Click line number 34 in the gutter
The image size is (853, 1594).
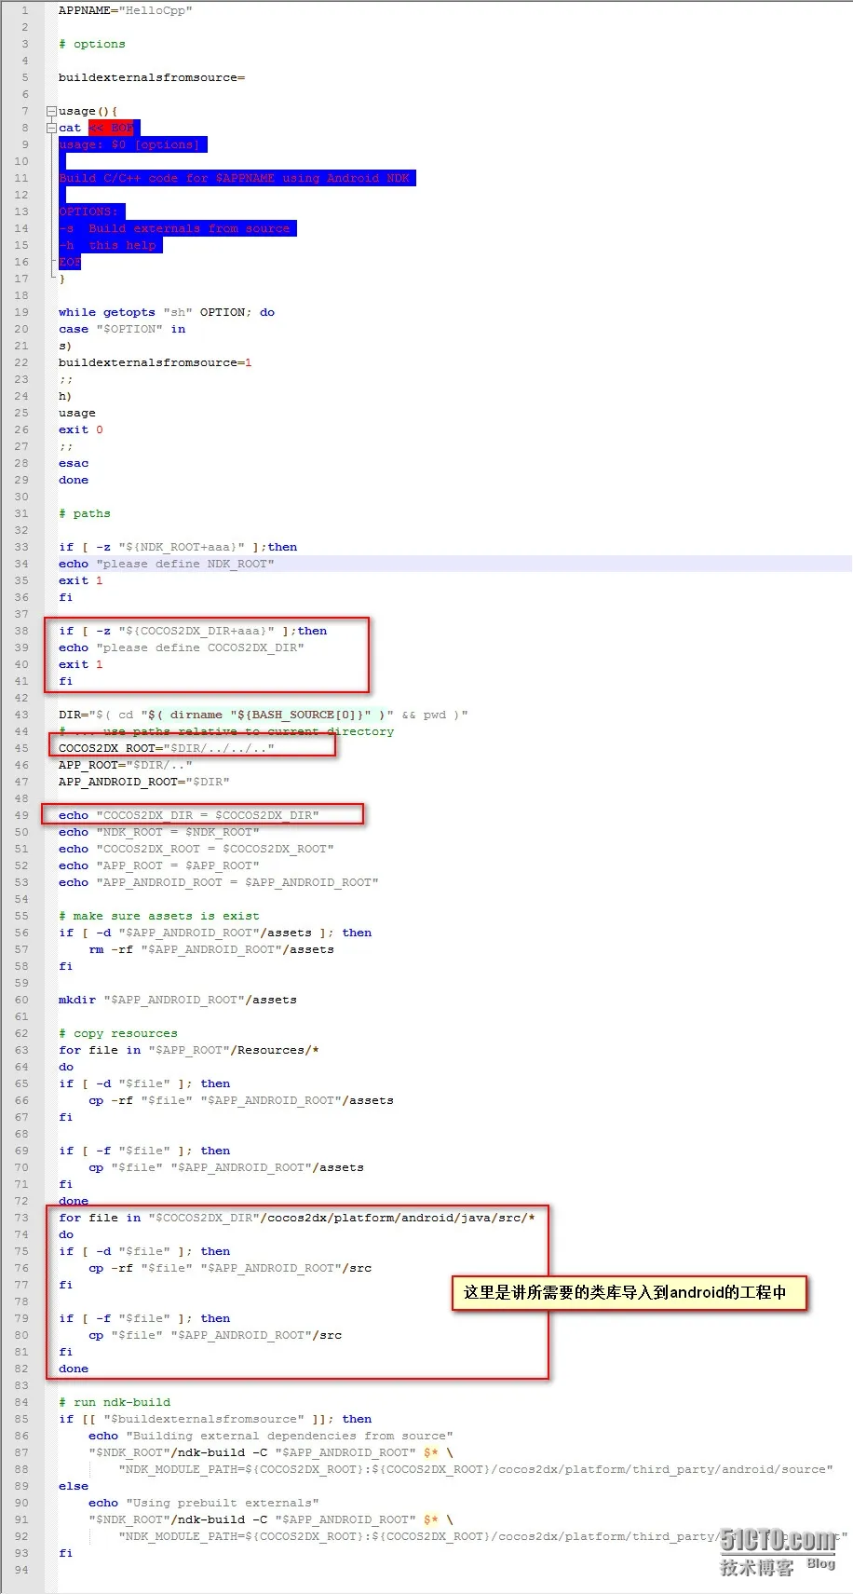click(21, 565)
